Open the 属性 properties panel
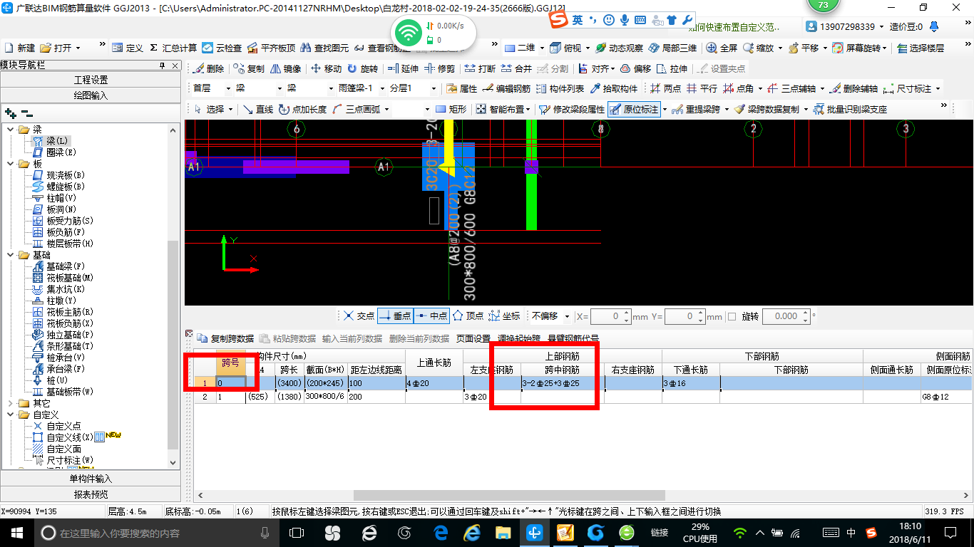The width and height of the screenshot is (974, 547). 461,88
